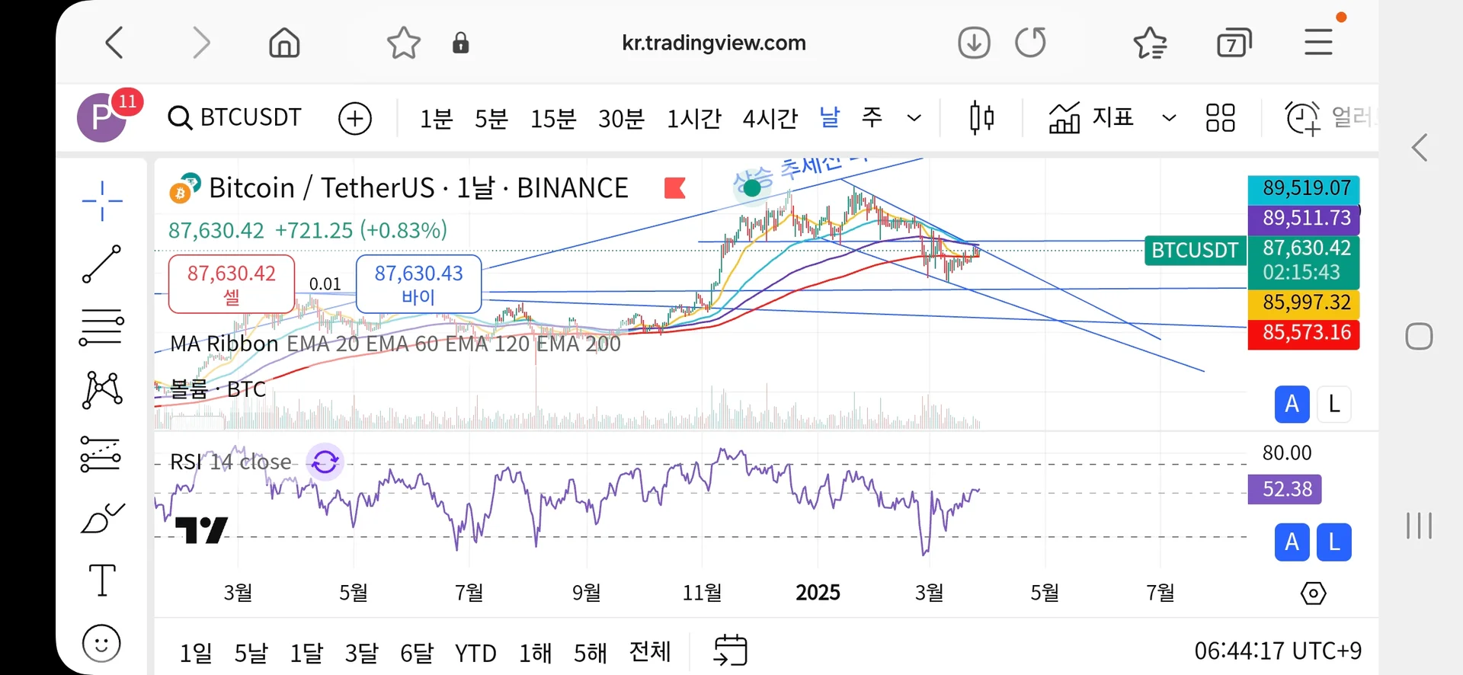Image resolution: width=1463 pixels, height=675 pixels.
Task: Create a price alert with the alarm icon
Action: click(x=1303, y=118)
